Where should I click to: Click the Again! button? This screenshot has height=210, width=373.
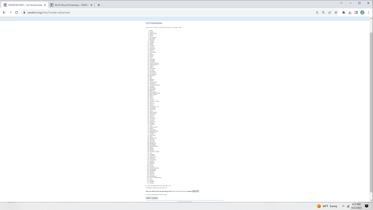point(148,198)
